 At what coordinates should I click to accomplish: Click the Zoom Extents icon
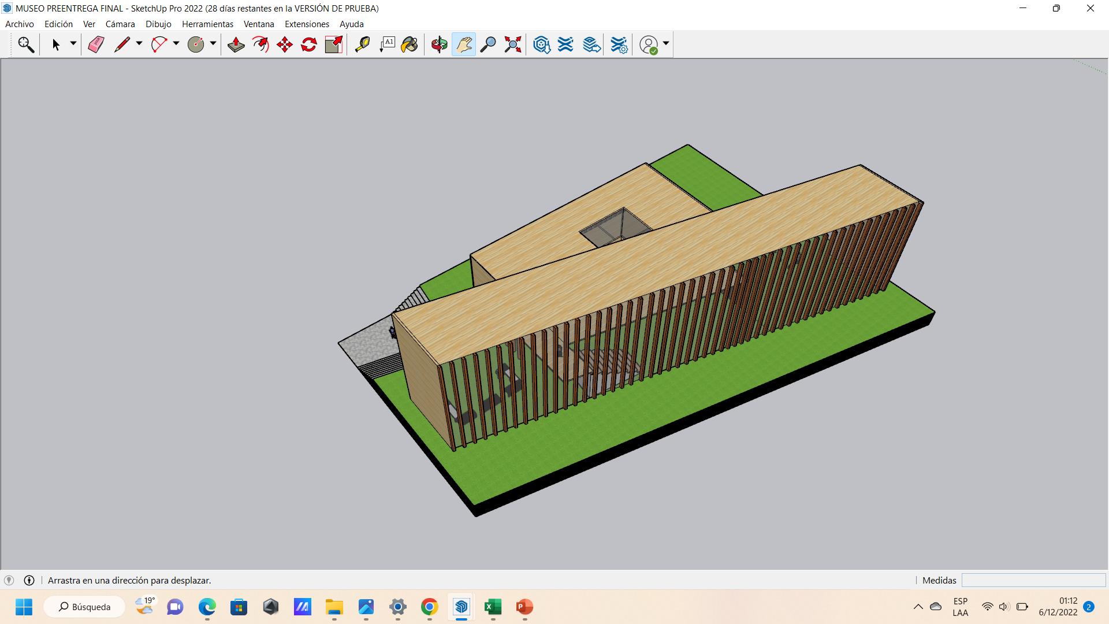(512, 44)
